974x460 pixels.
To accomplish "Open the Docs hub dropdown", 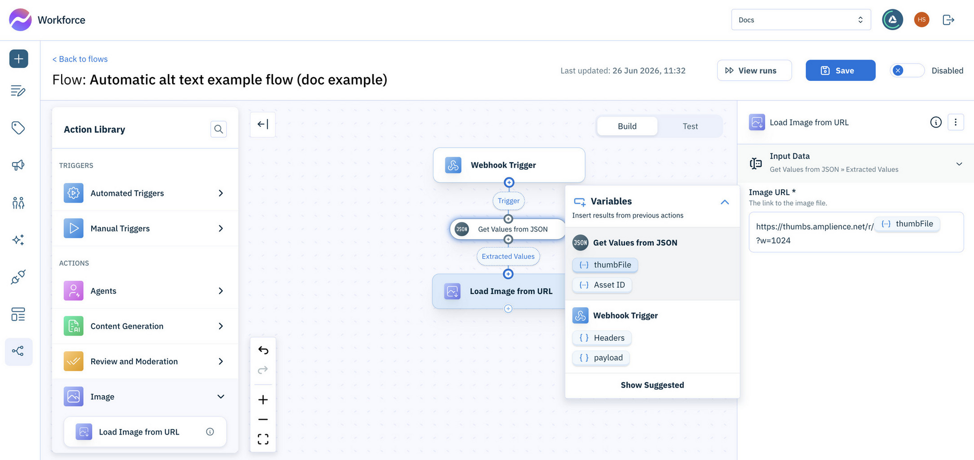I will [x=801, y=20].
